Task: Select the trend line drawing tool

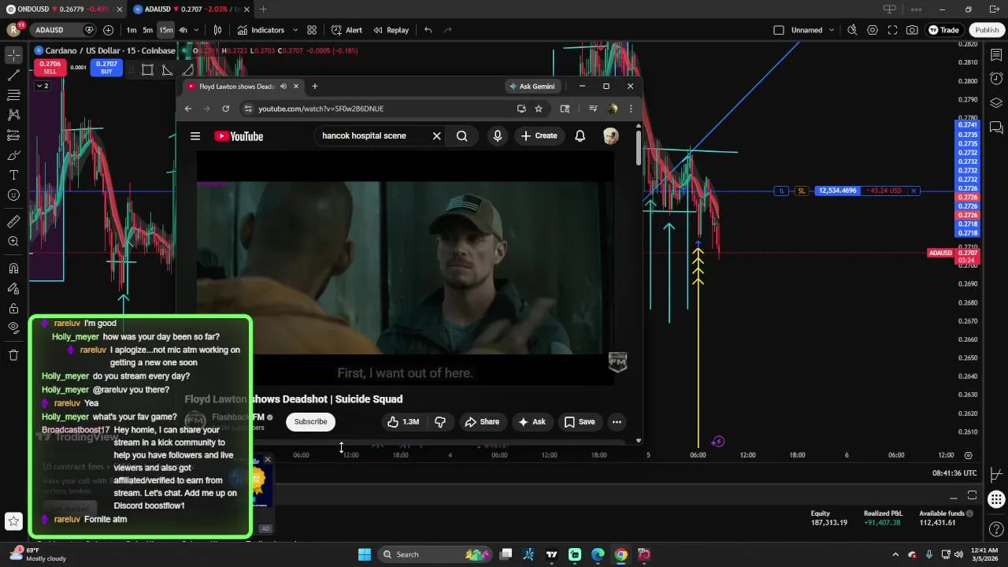Action: tap(13, 76)
